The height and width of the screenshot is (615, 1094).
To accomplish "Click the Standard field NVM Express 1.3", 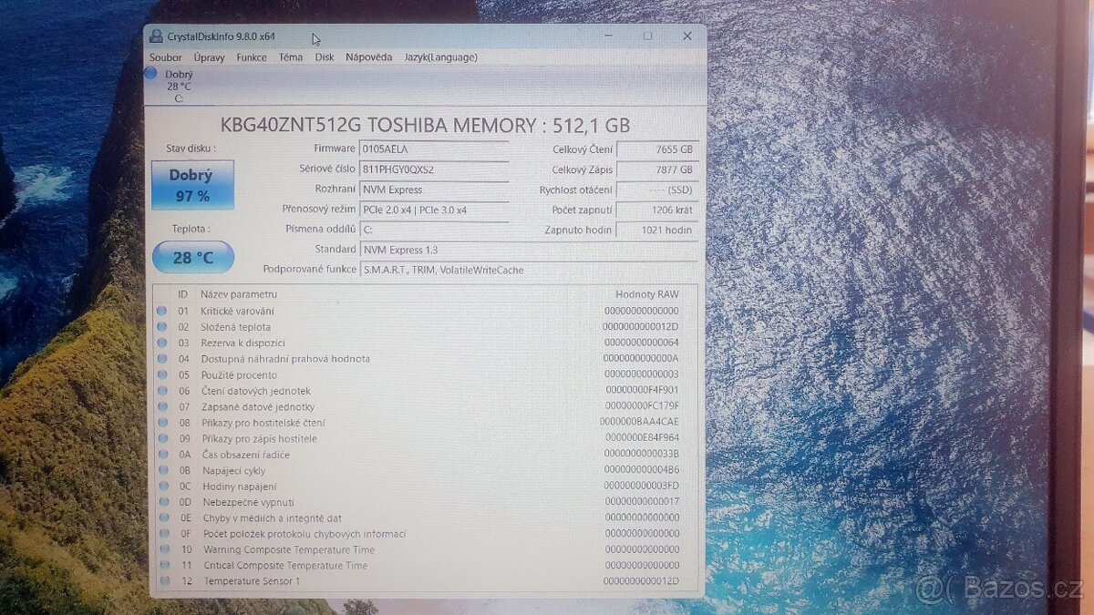I will [529, 250].
